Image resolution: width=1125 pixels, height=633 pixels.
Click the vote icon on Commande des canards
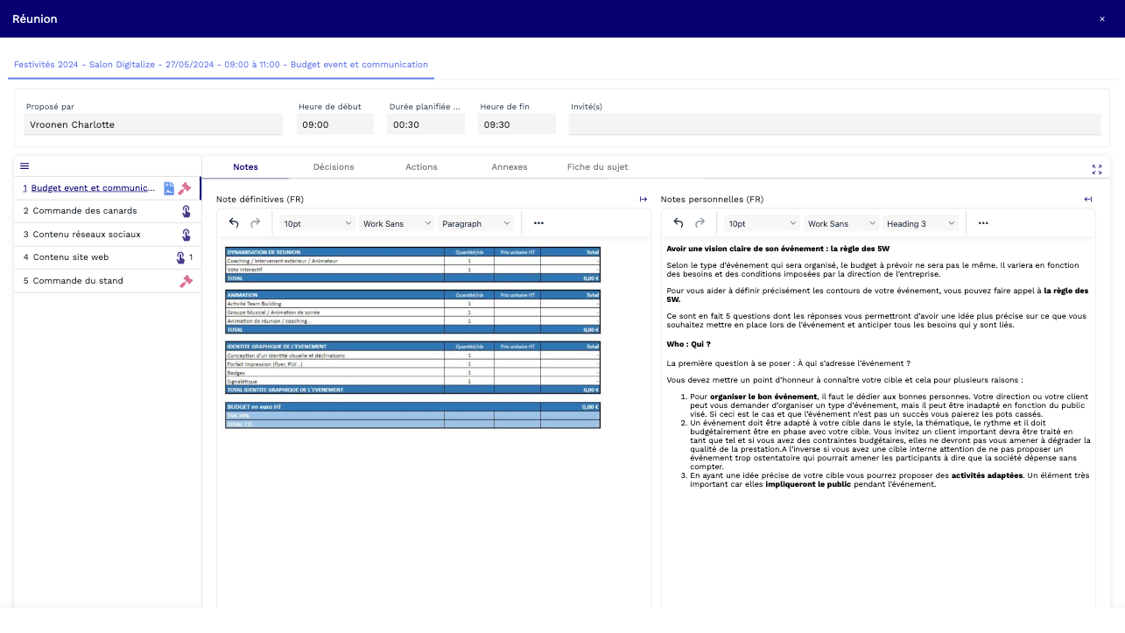pyautogui.click(x=185, y=210)
